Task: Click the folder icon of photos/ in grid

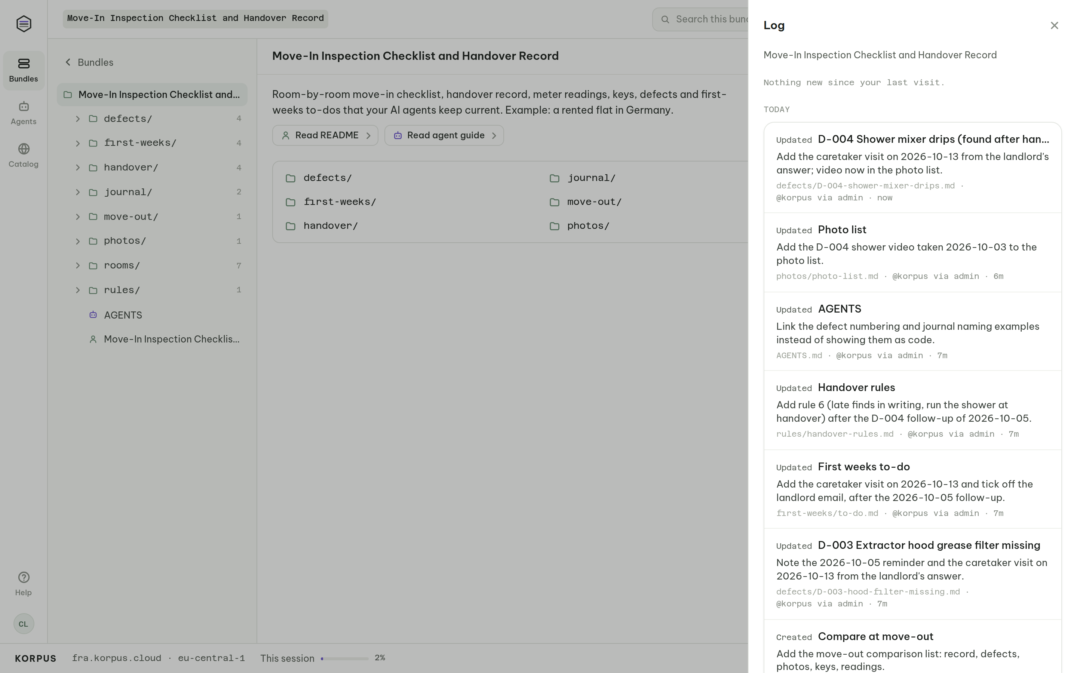Action: click(x=554, y=226)
